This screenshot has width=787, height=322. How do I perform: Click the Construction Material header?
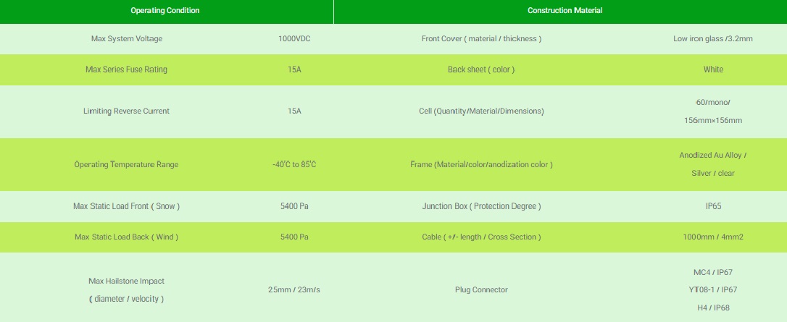(x=565, y=11)
